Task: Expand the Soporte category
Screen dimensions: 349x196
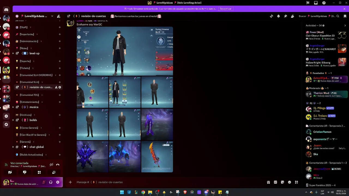Action: coord(25,61)
